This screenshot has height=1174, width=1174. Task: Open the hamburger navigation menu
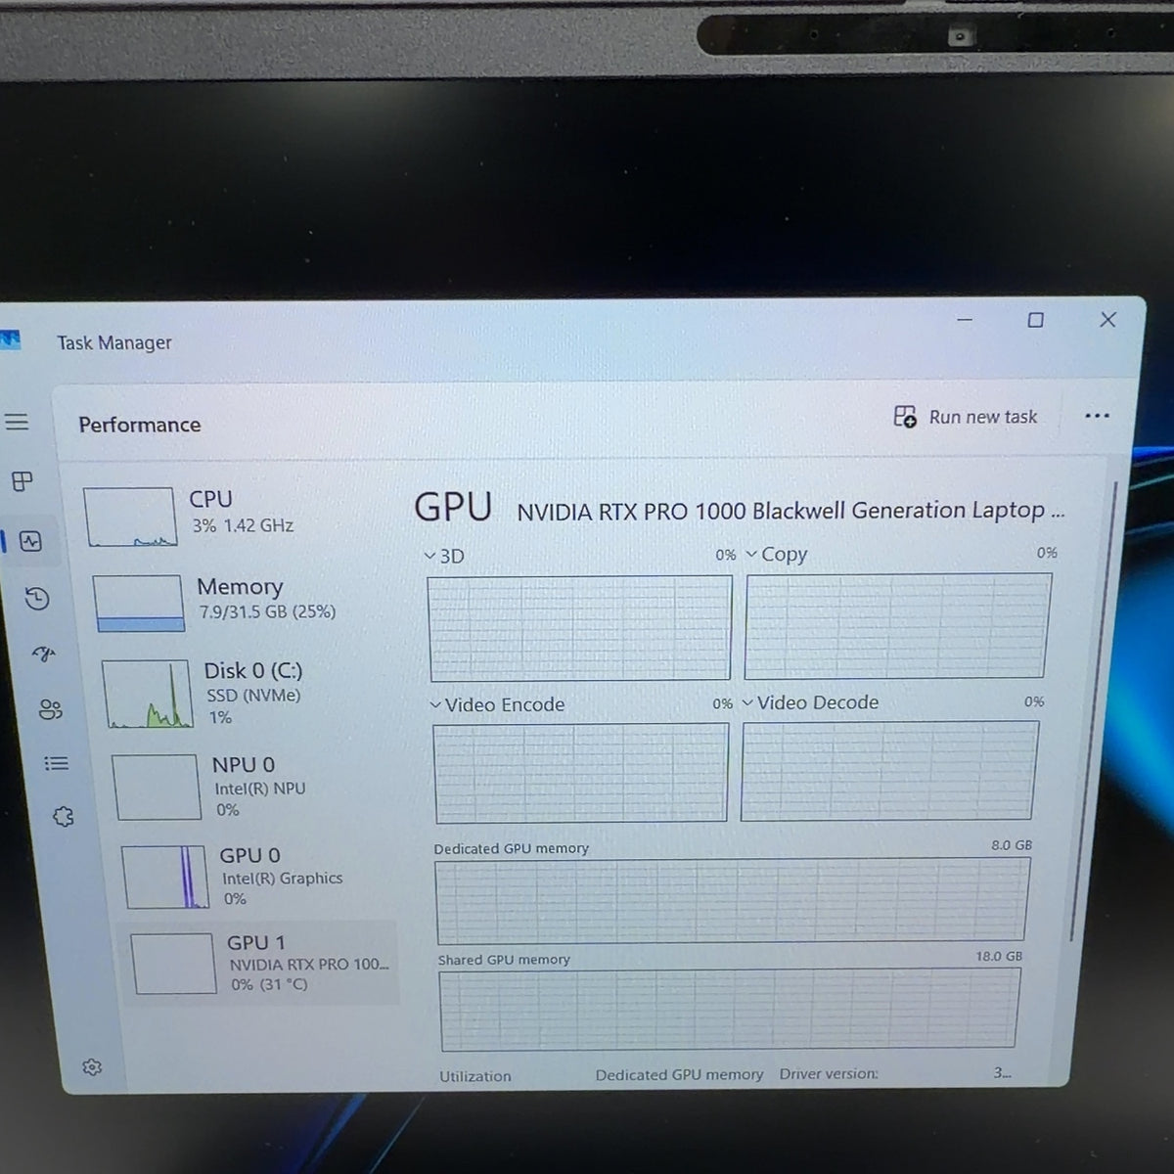(x=17, y=422)
